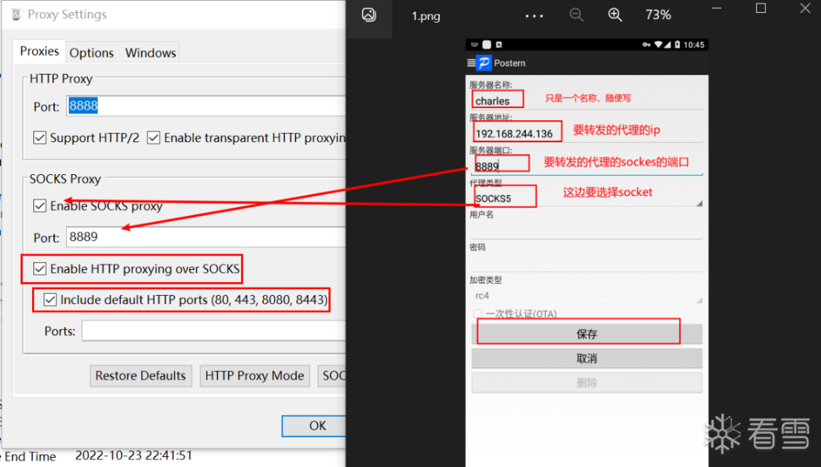Open the SOCKS5 proxy type dropdown

click(x=586, y=199)
